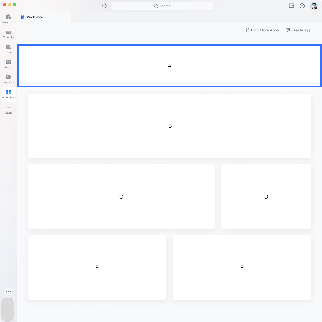Click the Create App button

pos(298,30)
